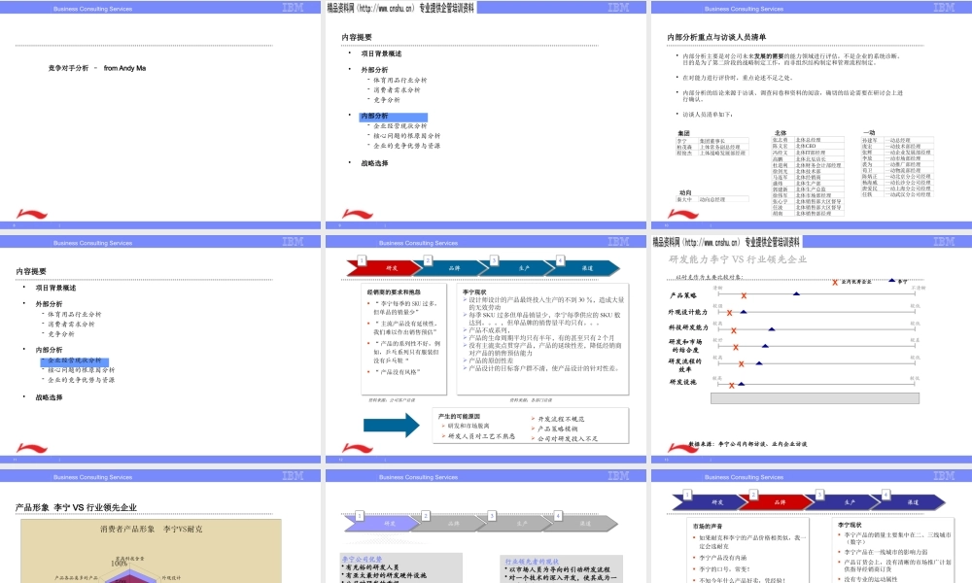Select the 内部分析重点与访谈人员清单 slide thumbnail

coord(812,116)
